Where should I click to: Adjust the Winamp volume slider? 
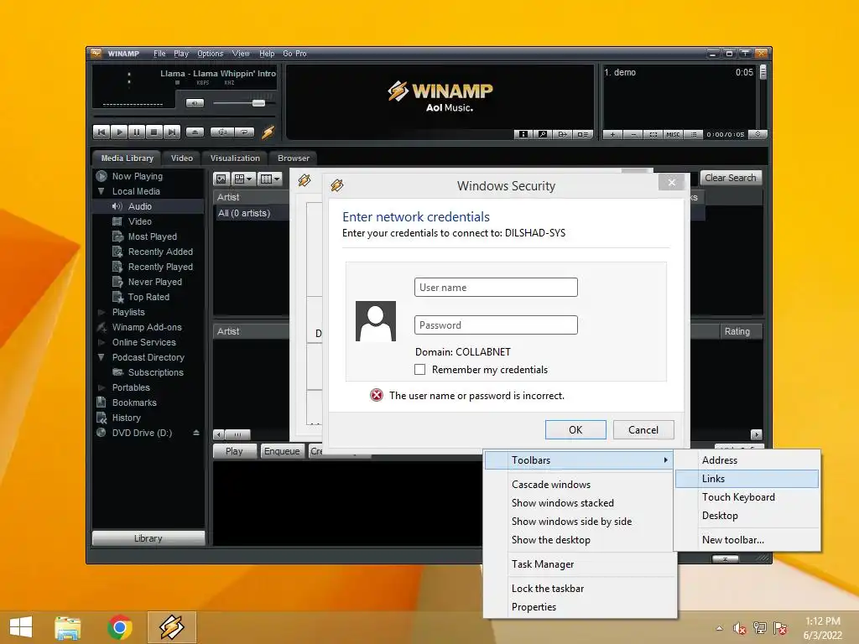(x=243, y=103)
